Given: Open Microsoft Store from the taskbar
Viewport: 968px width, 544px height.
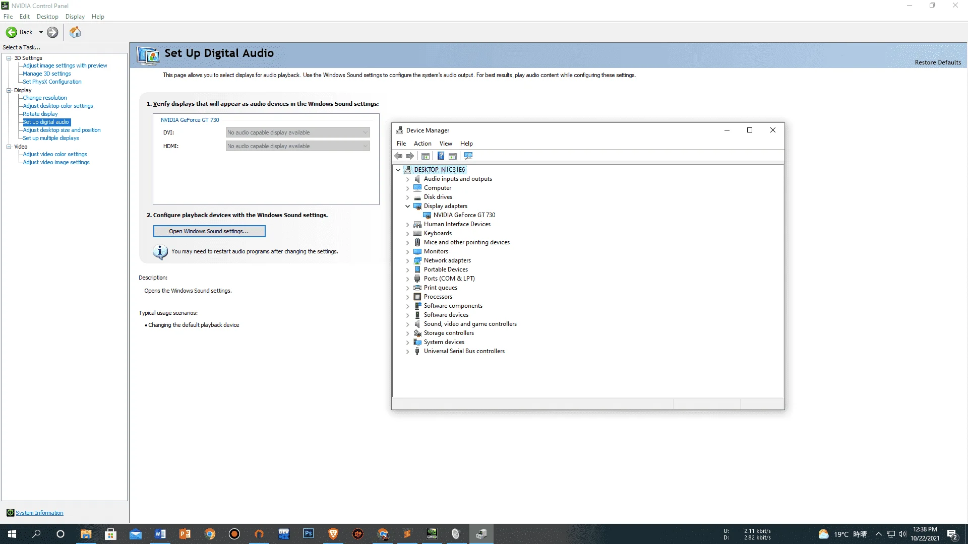Looking at the screenshot, I should tap(110, 534).
